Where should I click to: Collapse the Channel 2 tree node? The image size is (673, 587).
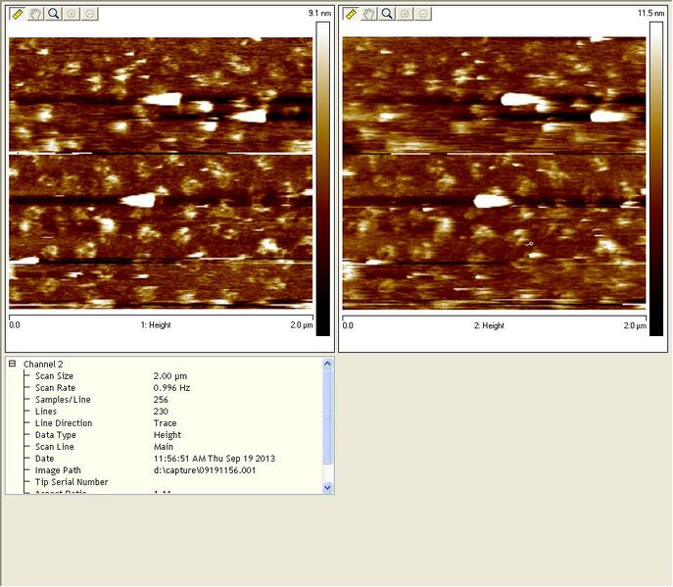13,364
